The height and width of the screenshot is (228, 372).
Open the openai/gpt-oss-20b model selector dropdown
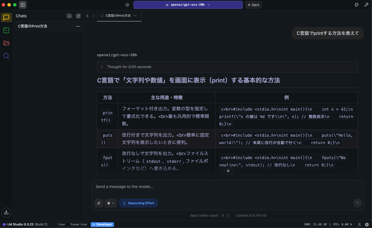point(188,5)
